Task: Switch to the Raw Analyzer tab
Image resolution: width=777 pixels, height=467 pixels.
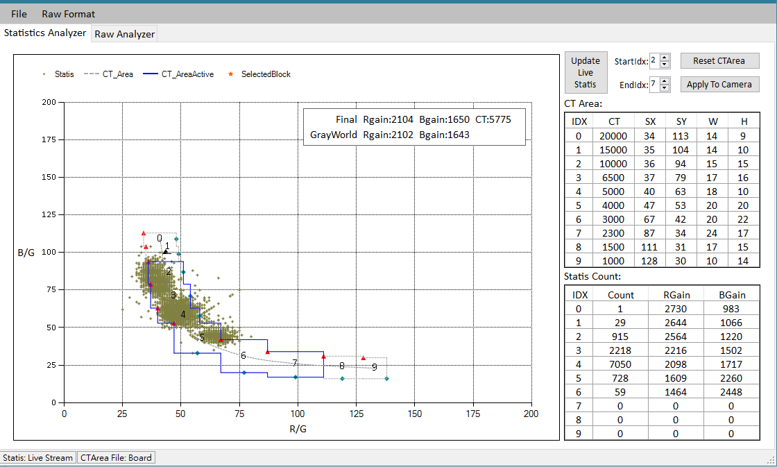Action: tap(125, 33)
